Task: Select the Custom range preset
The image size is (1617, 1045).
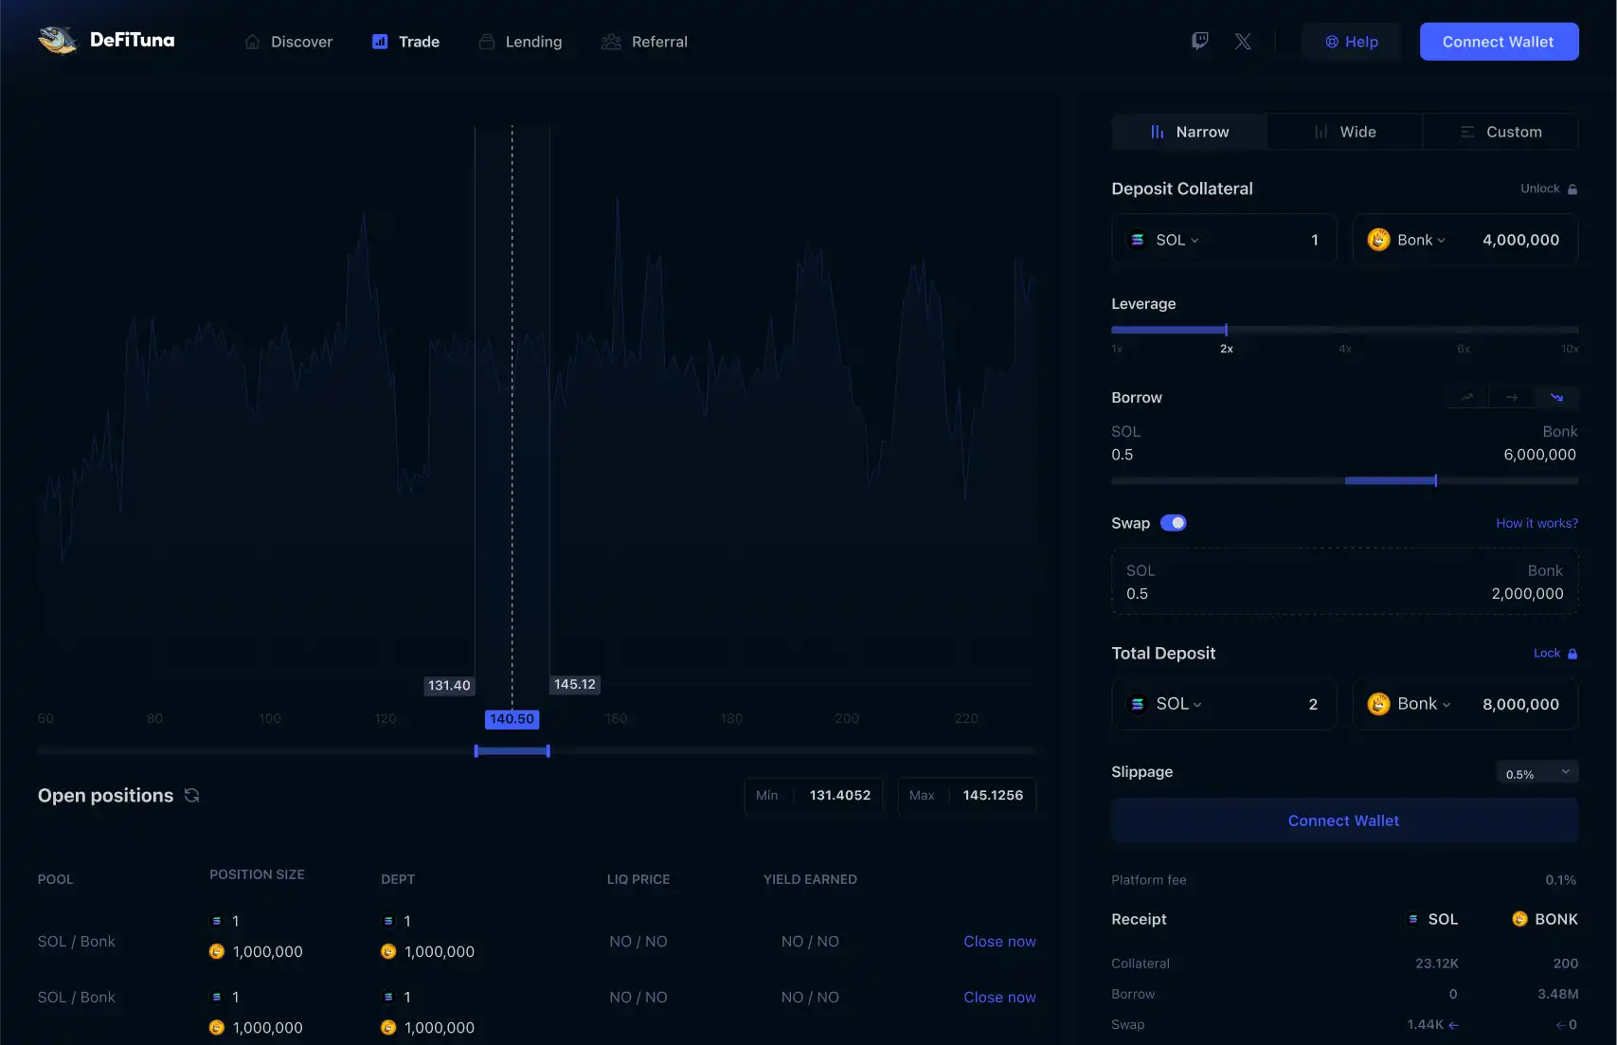Action: 1500,132
